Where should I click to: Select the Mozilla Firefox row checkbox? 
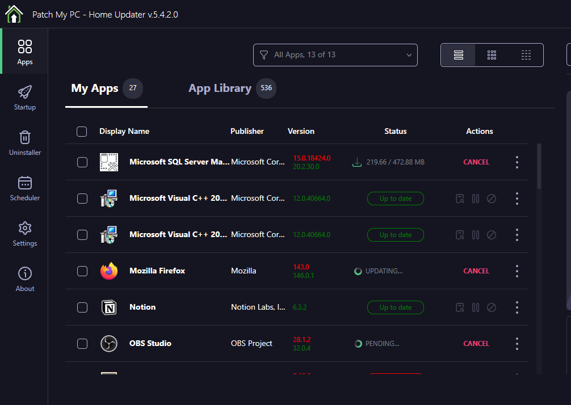82,271
